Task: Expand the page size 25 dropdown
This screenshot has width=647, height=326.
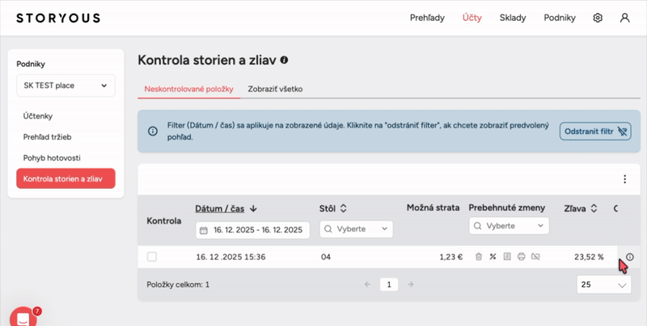Action: [603, 285]
